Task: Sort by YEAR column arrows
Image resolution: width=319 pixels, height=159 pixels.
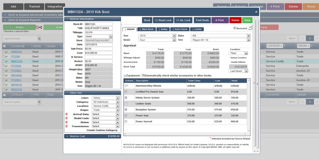Action: pos(54,47)
